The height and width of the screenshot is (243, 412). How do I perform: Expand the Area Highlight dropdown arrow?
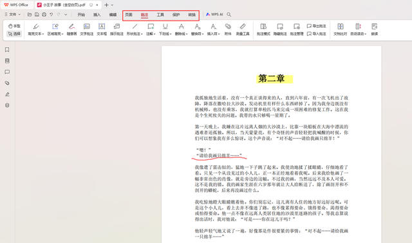62,34
